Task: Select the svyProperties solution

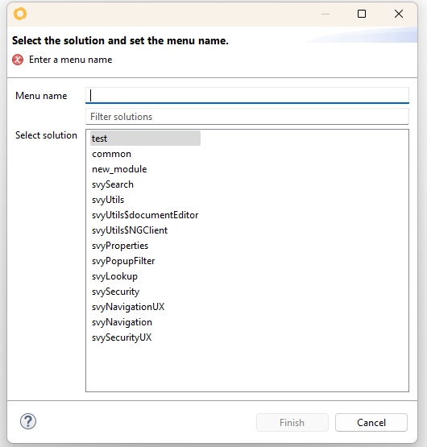Action: [x=120, y=246]
